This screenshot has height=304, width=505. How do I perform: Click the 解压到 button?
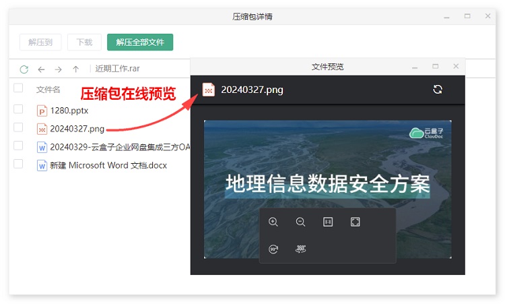pos(40,42)
